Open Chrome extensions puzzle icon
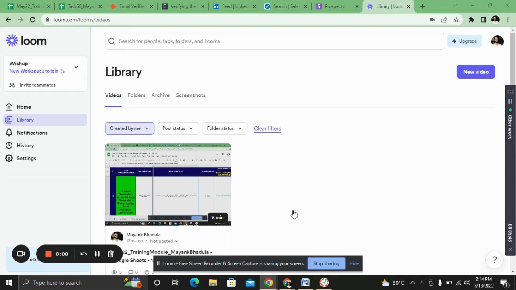Screen dimensions: 516x290 pos(471,20)
